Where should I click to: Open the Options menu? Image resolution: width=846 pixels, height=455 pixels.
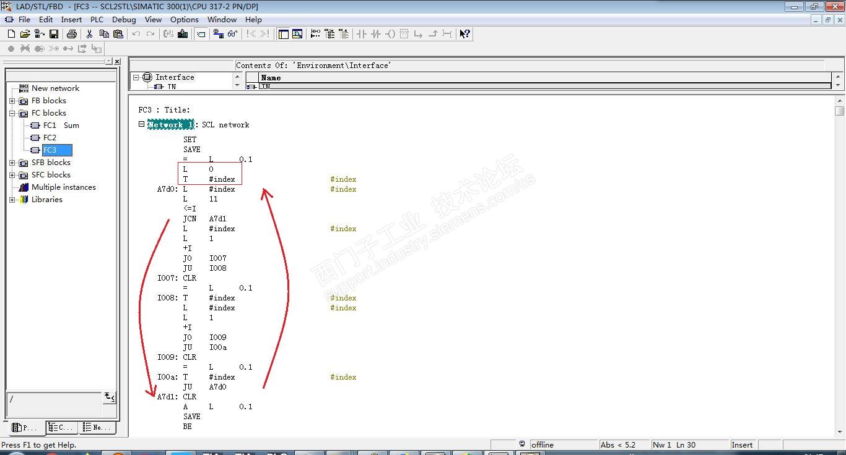coord(185,19)
